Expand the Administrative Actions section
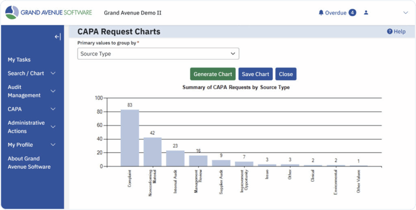Image resolution: width=416 pixels, height=210 pixels. (53, 127)
